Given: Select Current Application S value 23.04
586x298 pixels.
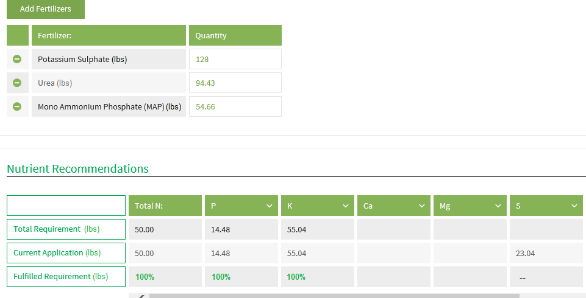Looking at the screenshot, I should 525,253.
